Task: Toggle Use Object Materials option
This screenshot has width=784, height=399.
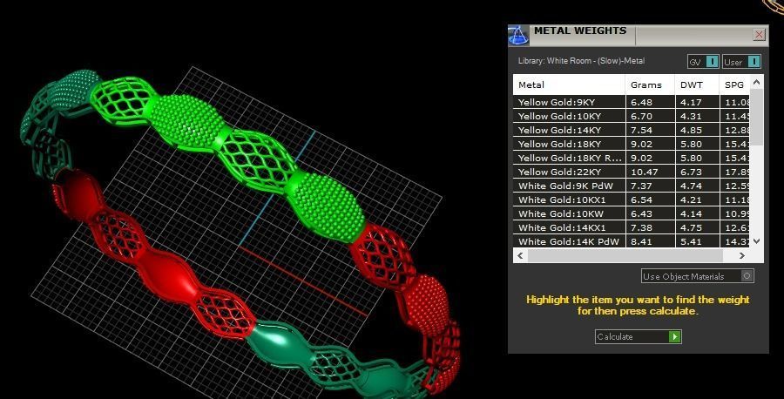Action: pos(698,276)
